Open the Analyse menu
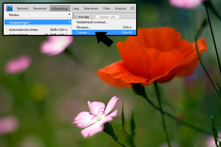This screenshot has height=147, width=221. tap(120, 8)
